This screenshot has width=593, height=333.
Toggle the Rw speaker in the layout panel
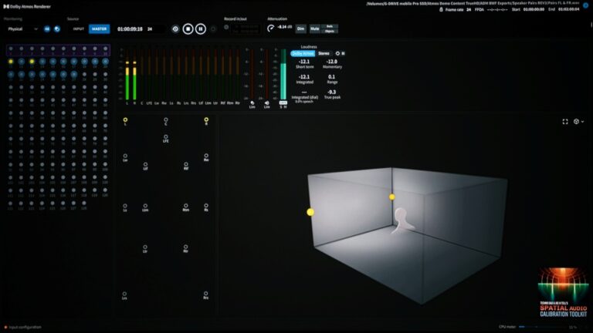point(206,157)
